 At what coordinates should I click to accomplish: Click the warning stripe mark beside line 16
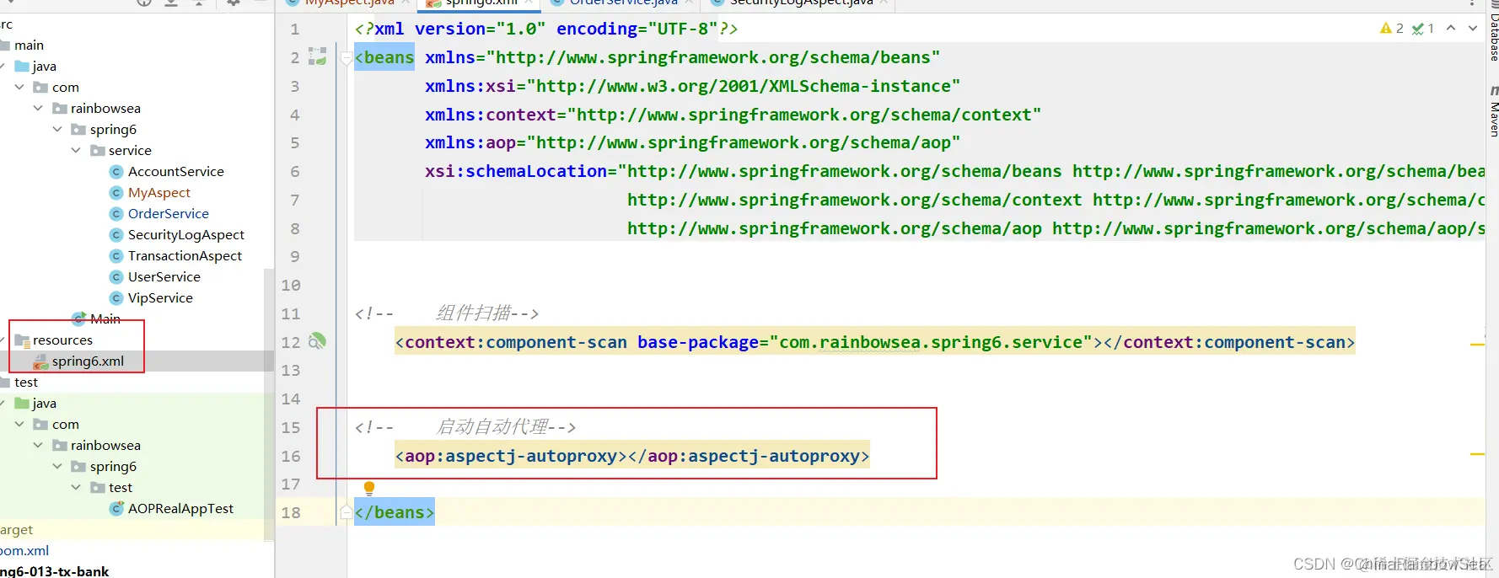tap(1477, 454)
